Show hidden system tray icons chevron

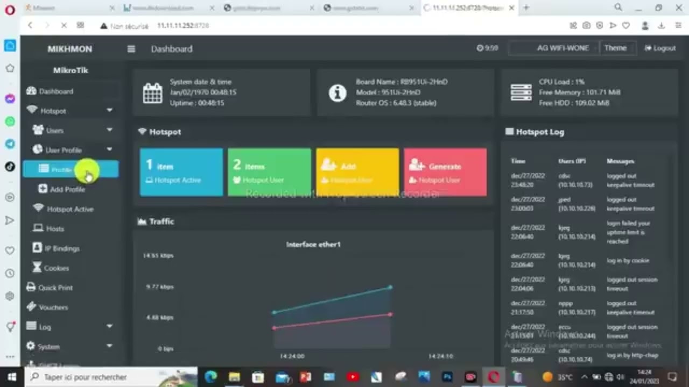tap(586, 377)
